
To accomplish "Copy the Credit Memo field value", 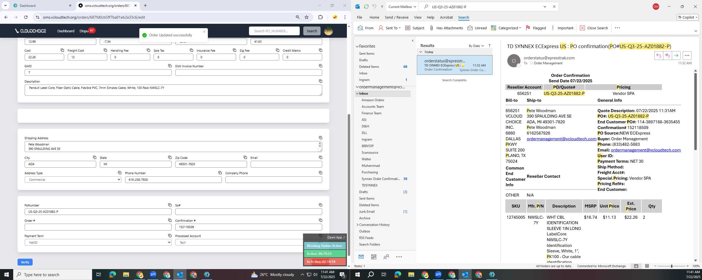I will tap(321, 50).
